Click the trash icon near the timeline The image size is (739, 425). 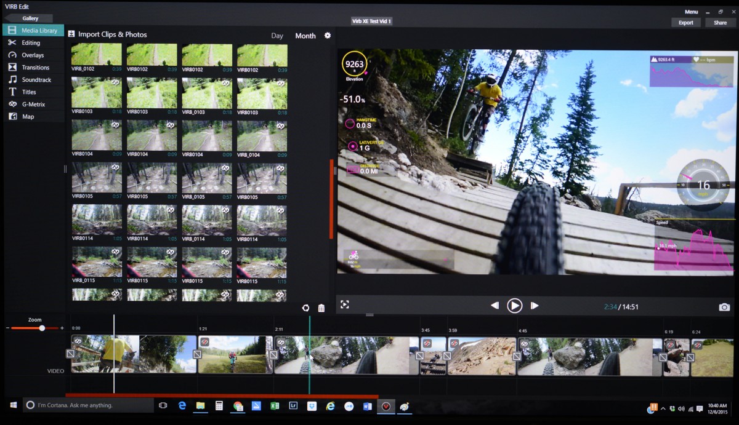pyautogui.click(x=321, y=308)
